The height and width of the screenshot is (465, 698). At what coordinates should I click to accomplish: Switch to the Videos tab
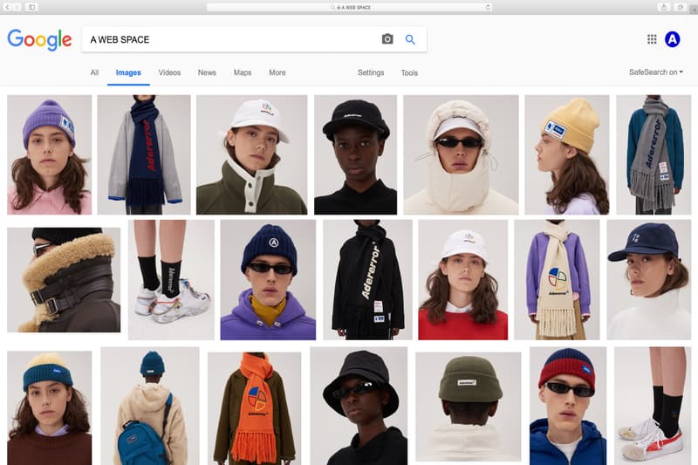click(169, 72)
